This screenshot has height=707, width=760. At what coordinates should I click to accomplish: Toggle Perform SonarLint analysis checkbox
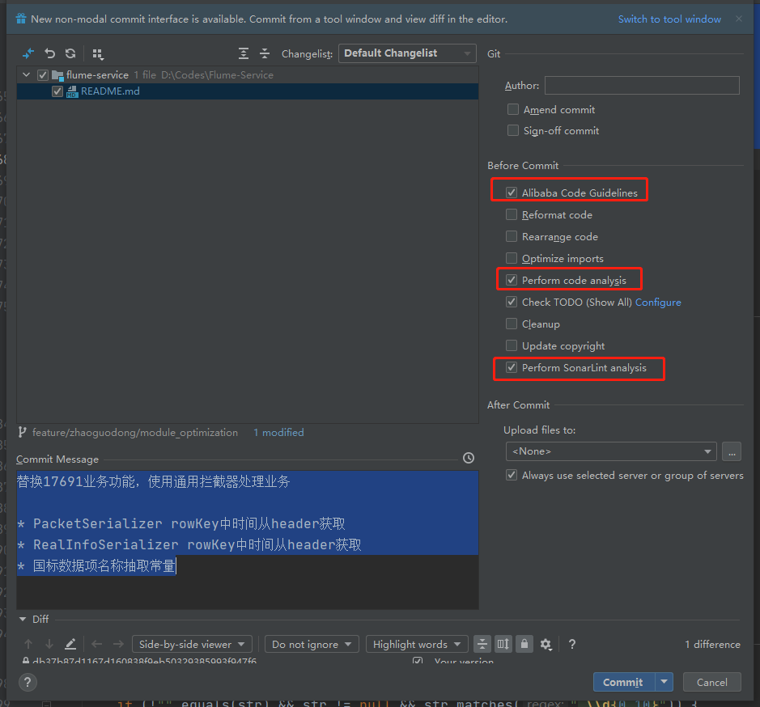click(x=512, y=367)
